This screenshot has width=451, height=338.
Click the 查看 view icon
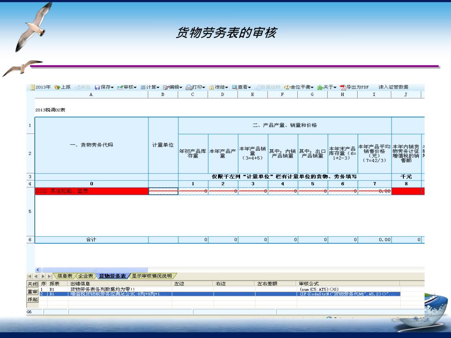(235, 88)
